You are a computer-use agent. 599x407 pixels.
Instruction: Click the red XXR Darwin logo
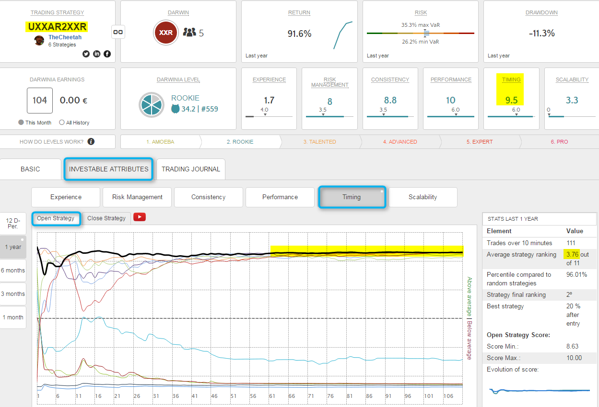click(x=166, y=33)
